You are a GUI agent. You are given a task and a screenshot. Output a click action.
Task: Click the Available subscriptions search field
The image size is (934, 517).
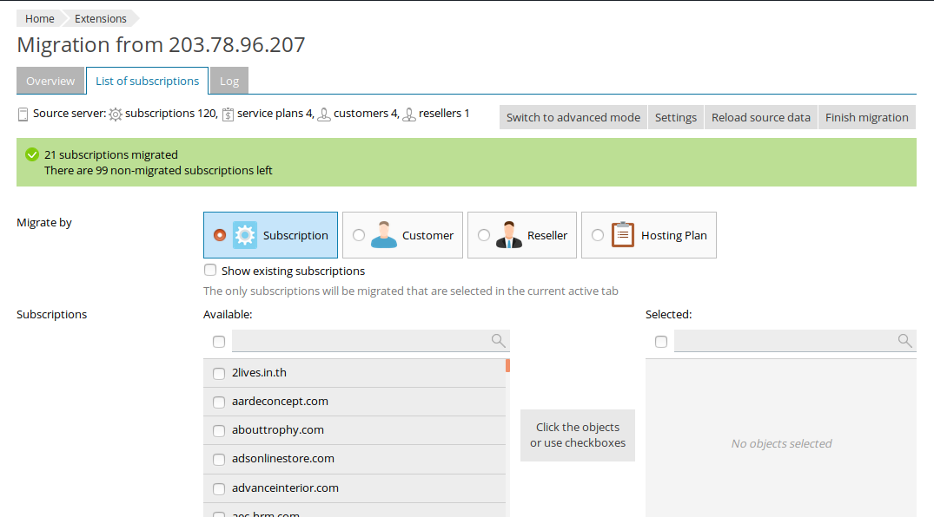[361, 341]
